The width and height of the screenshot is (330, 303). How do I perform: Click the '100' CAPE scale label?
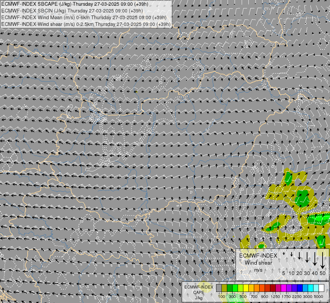tap(221, 297)
